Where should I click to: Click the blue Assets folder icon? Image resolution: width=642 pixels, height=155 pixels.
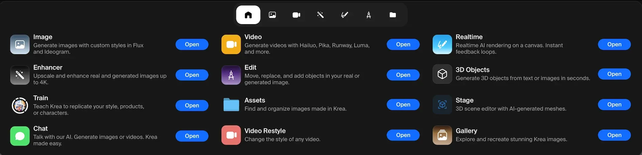[x=231, y=105]
